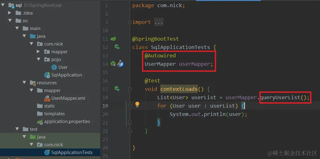Click the SqlApplicationTests class name in code
This screenshot has height=159, width=320.
pyautogui.click(x=181, y=47)
